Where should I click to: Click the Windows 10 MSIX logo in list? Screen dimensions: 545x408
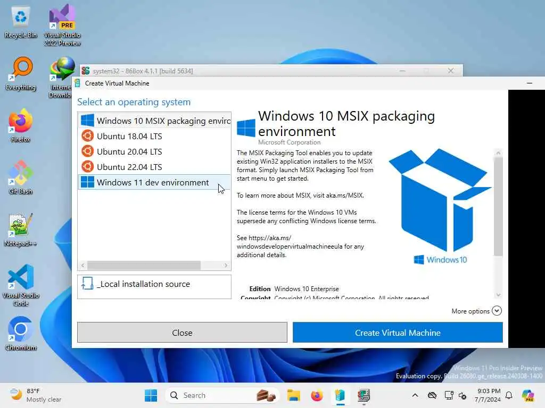(87, 121)
